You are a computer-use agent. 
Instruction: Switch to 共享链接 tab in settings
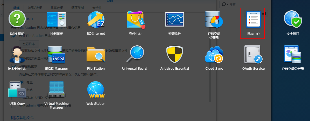57,8
